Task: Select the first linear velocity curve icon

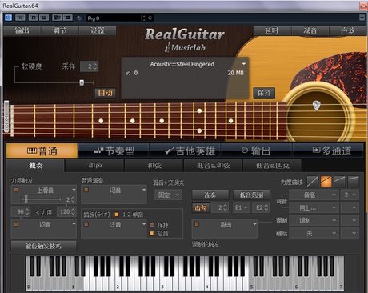Action: (312, 182)
